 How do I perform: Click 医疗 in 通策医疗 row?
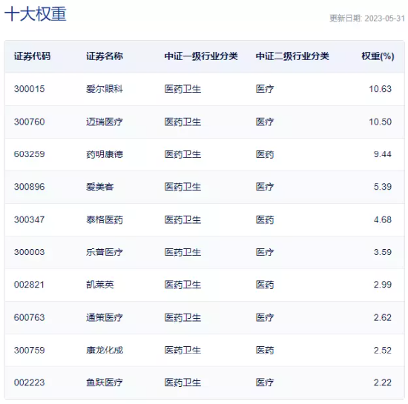pos(265,317)
